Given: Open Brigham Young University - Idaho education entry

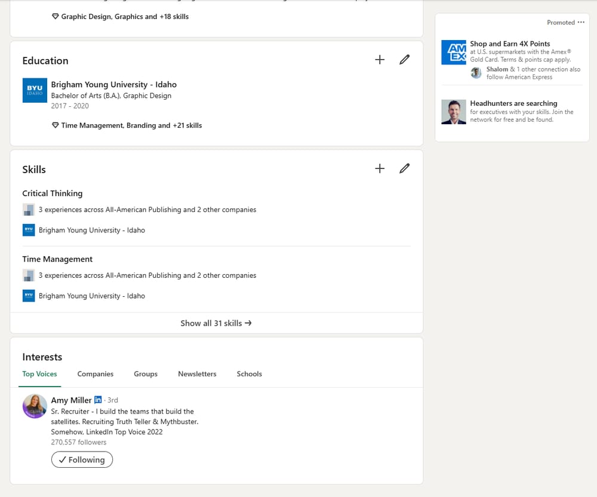Looking at the screenshot, I should coord(114,85).
